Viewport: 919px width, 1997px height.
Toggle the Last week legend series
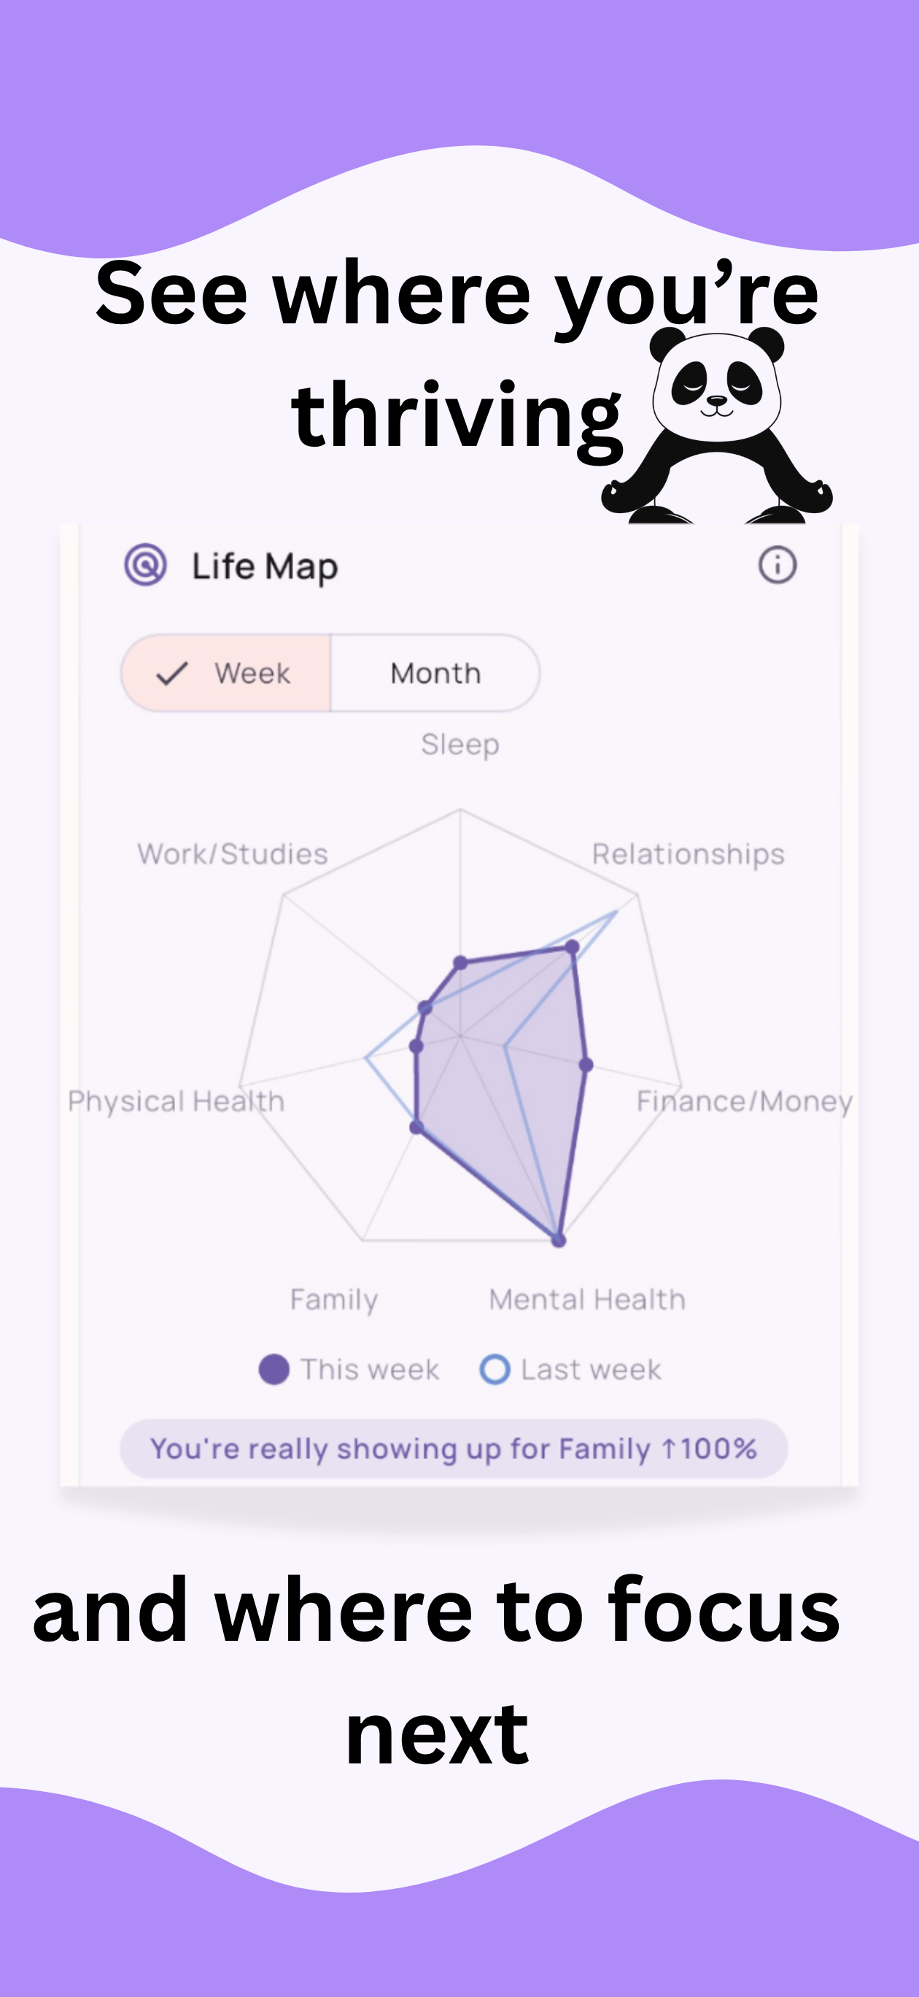coord(571,1370)
